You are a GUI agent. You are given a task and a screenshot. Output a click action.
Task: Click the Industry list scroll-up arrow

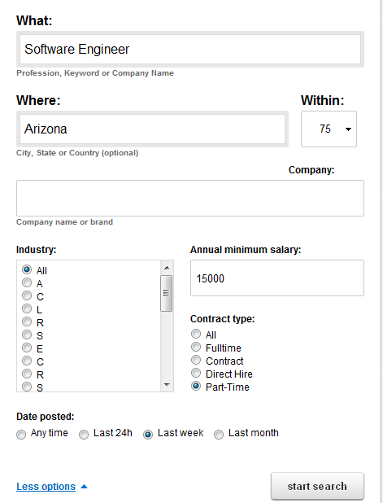click(167, 268)
